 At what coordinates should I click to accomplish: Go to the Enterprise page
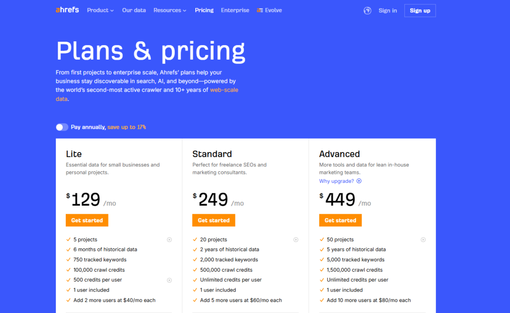click(x=235, y=10)
